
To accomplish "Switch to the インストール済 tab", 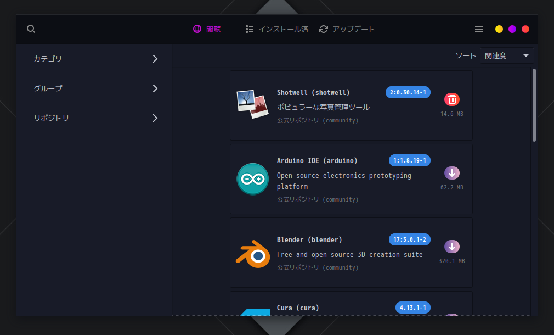I will click(x=277, y=29).
